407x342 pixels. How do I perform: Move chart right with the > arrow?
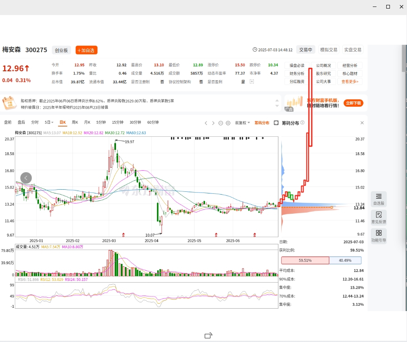point(213,123)
